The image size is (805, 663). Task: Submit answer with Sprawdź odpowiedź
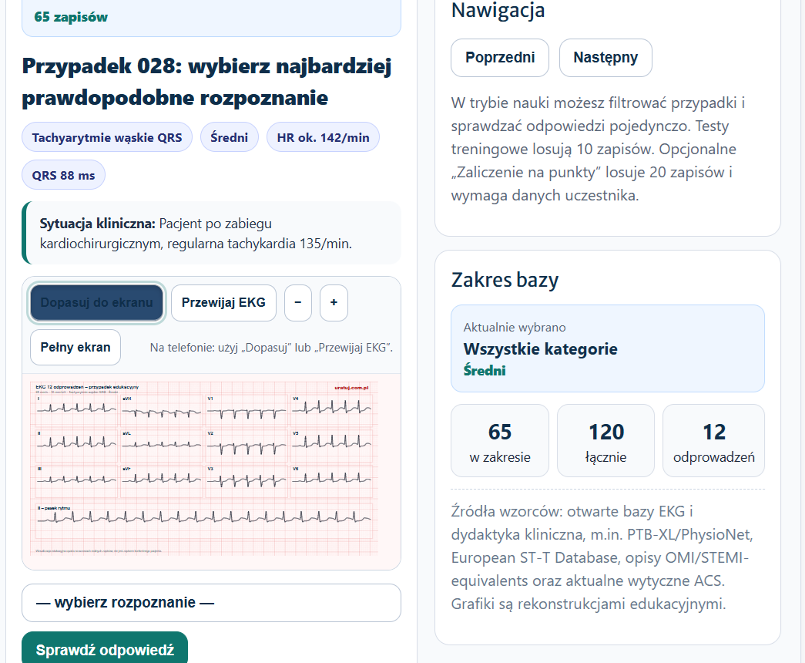(105, 650)
